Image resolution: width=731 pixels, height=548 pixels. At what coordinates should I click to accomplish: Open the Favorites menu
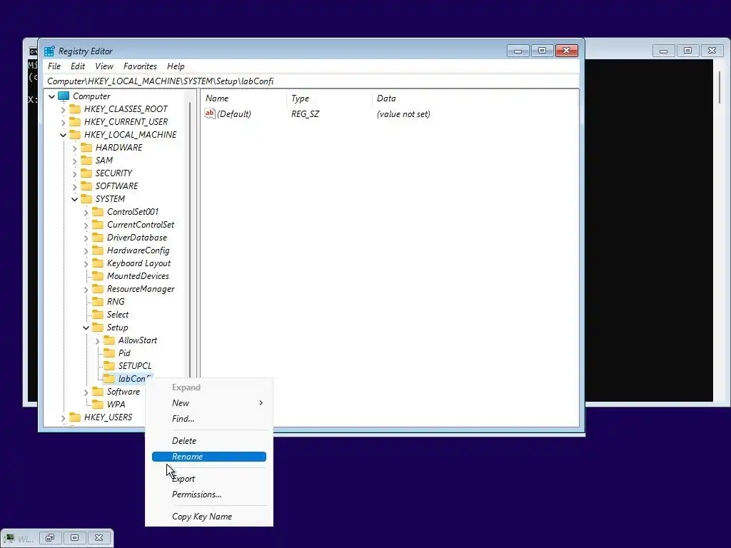[x=140, y=66]
